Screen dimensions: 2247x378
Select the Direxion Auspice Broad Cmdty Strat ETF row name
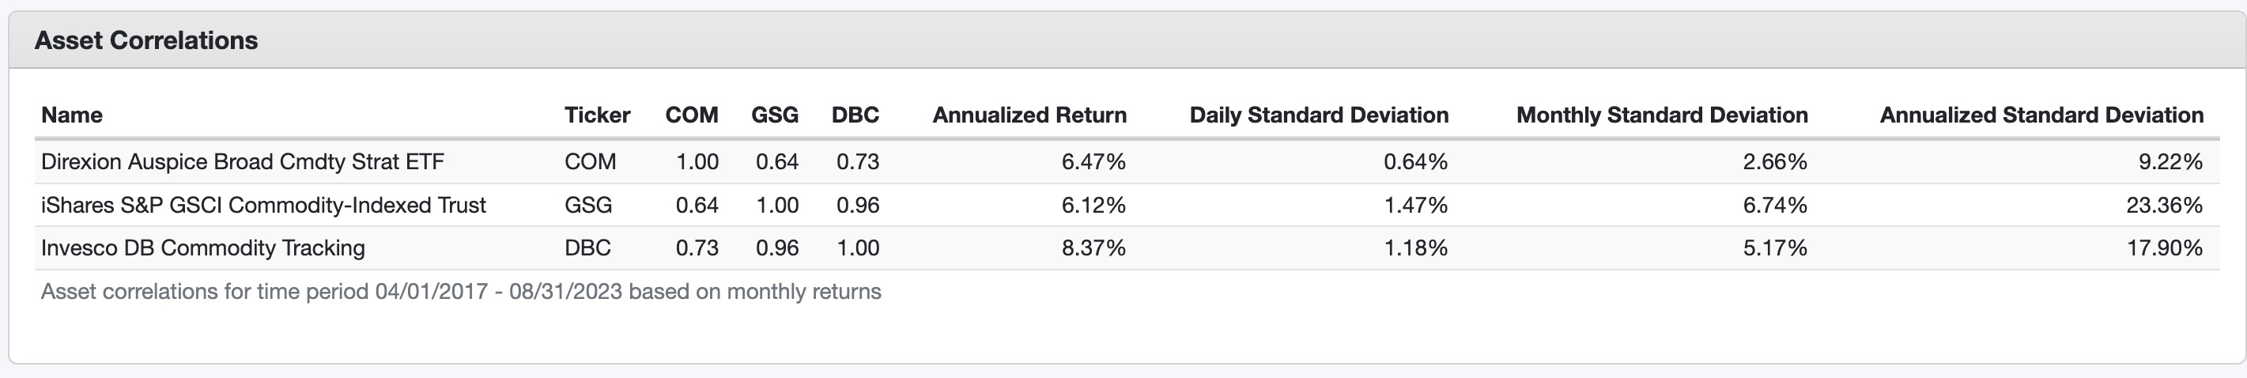[243, 161]
